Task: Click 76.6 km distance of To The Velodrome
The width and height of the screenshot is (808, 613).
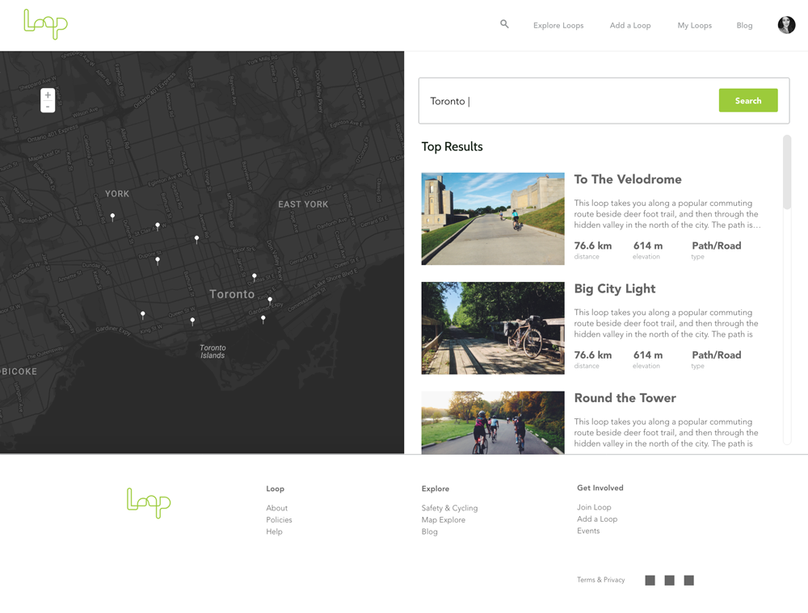Action: tap(593, 246)
